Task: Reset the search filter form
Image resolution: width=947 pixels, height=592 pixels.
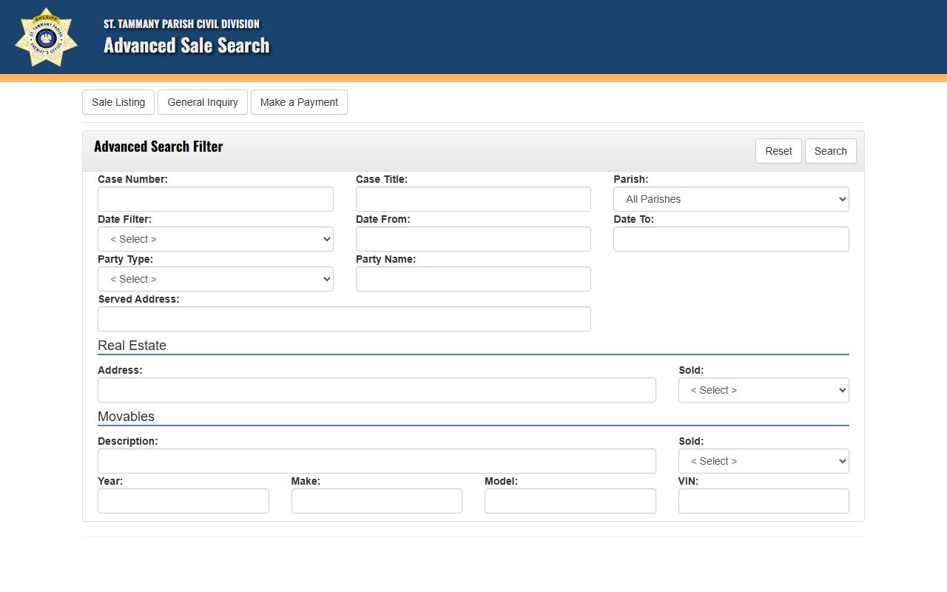Action: [x=778, y=151]
